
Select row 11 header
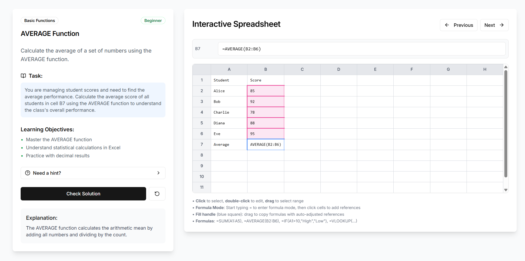coord(202,187)
